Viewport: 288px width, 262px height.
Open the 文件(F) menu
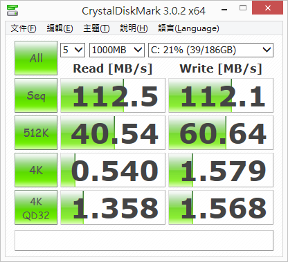coord(24,28)
